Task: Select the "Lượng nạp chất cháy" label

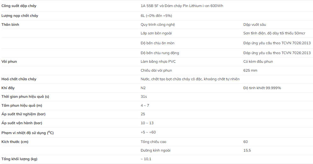Action: click(20, 16)
